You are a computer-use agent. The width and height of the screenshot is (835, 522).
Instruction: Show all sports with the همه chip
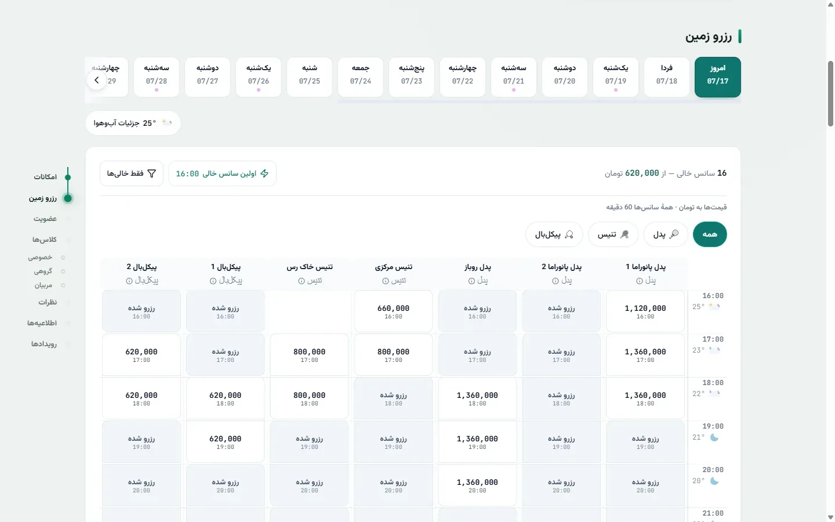pyautogui.click(x=710, y=234)
